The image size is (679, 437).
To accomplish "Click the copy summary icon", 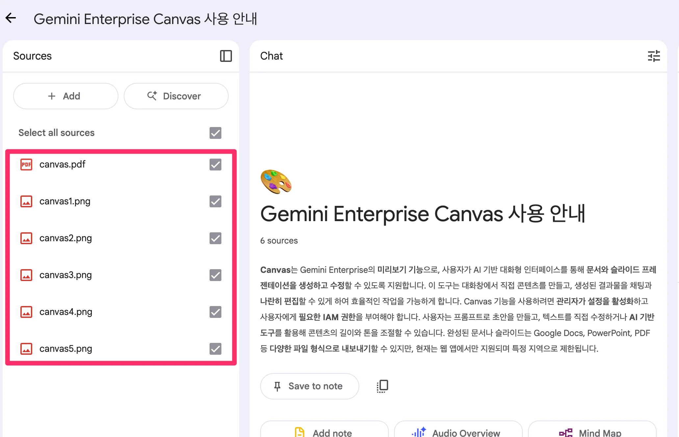I will pos(382,386).
